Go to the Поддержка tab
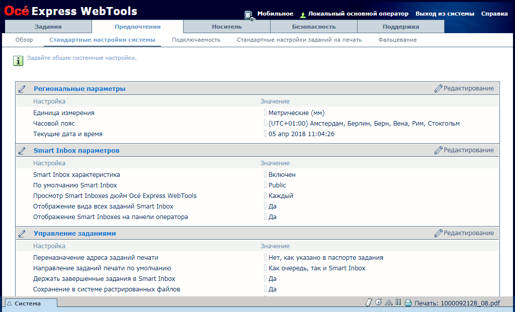 401,27
